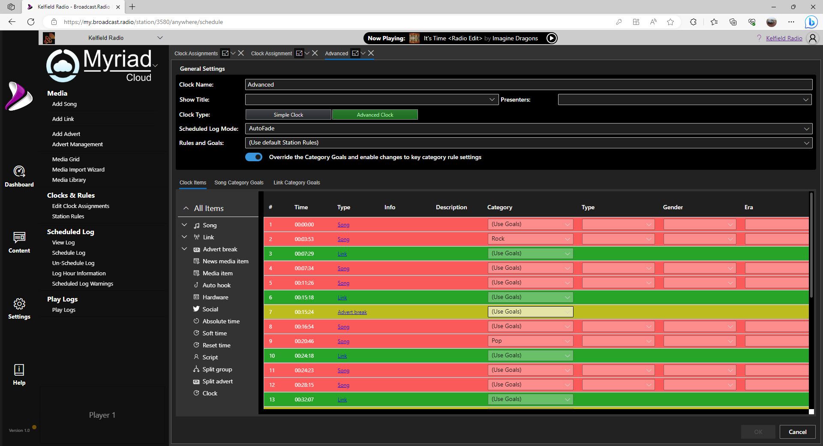Click the Social Twitter bird icon
The height and width of the screenshot is (446, 823).
click(x=196, y=309)
